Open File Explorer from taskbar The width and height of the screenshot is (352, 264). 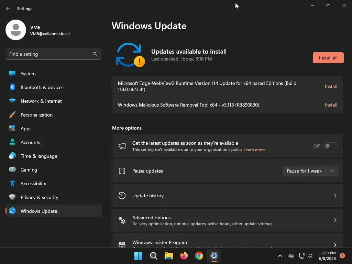[168, 256]
